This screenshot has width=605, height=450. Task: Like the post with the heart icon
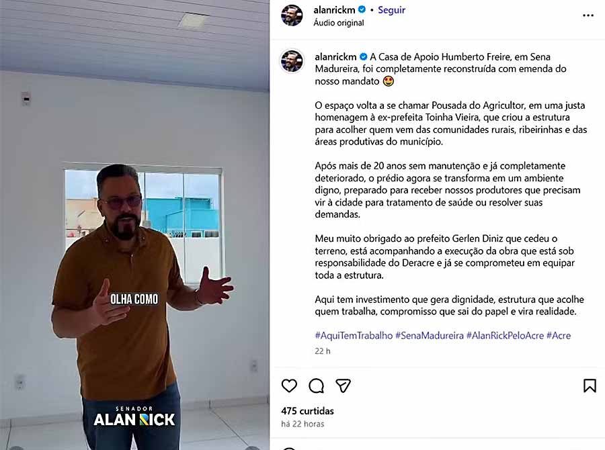pos(289,386)
